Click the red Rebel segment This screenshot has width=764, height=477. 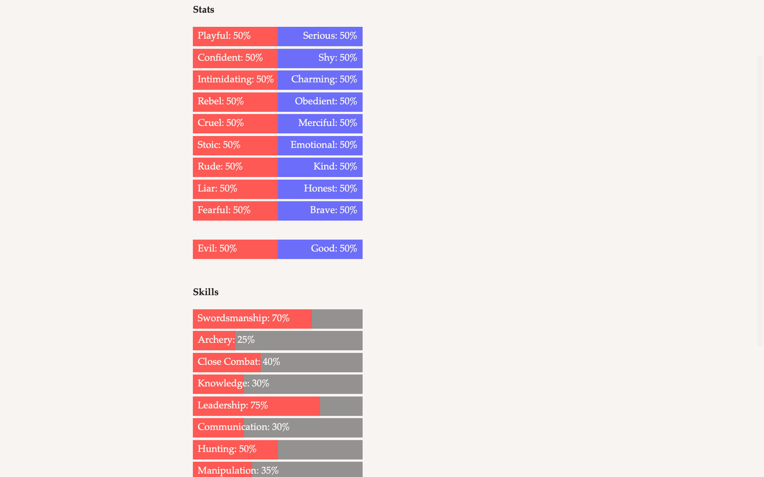pos(235,102)
